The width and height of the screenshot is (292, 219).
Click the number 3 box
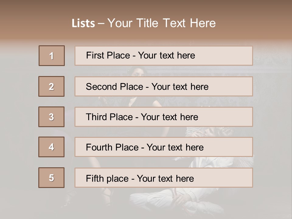click(x=51, y=117)
